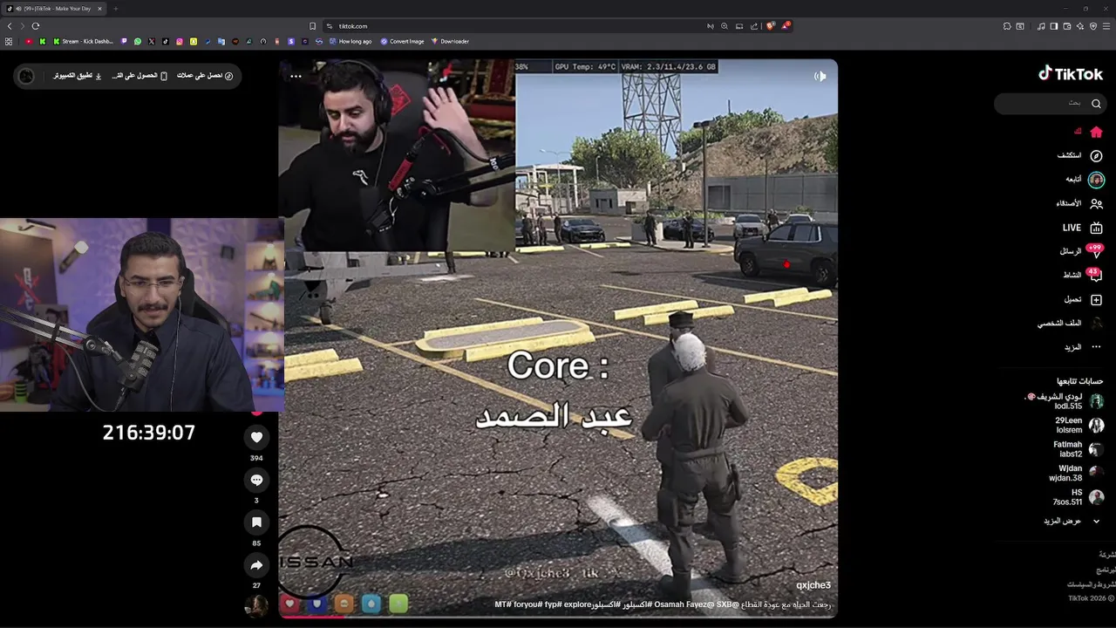Open the Following avatar icon

(1096, 180)
